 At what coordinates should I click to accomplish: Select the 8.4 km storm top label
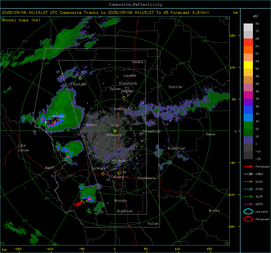[x=84, y=201]
